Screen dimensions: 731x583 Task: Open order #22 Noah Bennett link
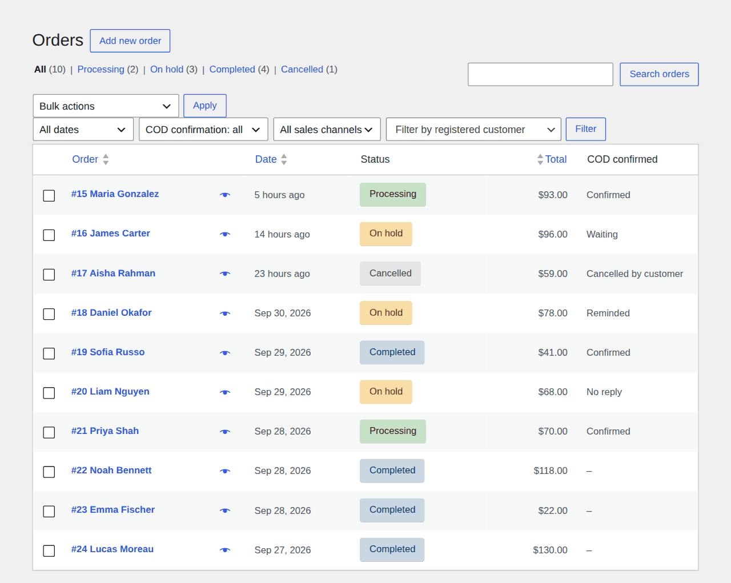111,471
